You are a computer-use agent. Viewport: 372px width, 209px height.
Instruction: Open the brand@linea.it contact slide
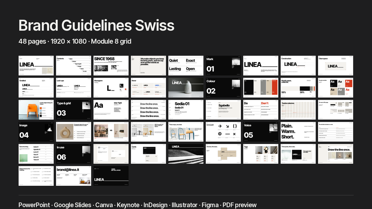(x=73, y=176)
